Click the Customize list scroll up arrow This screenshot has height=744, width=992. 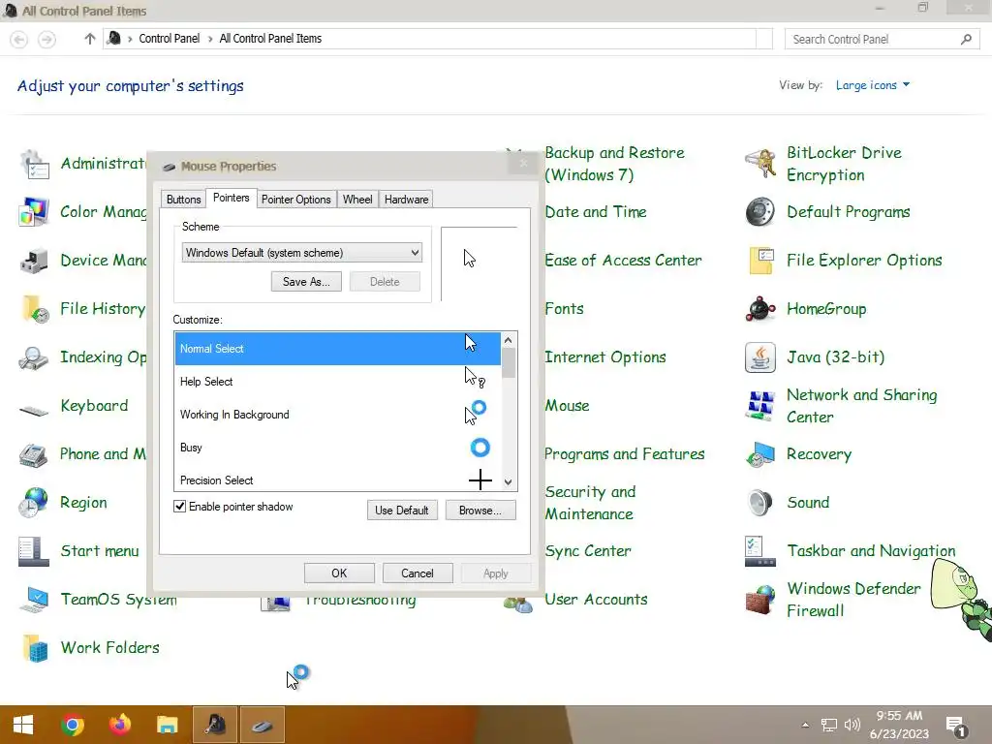point(508,340)
